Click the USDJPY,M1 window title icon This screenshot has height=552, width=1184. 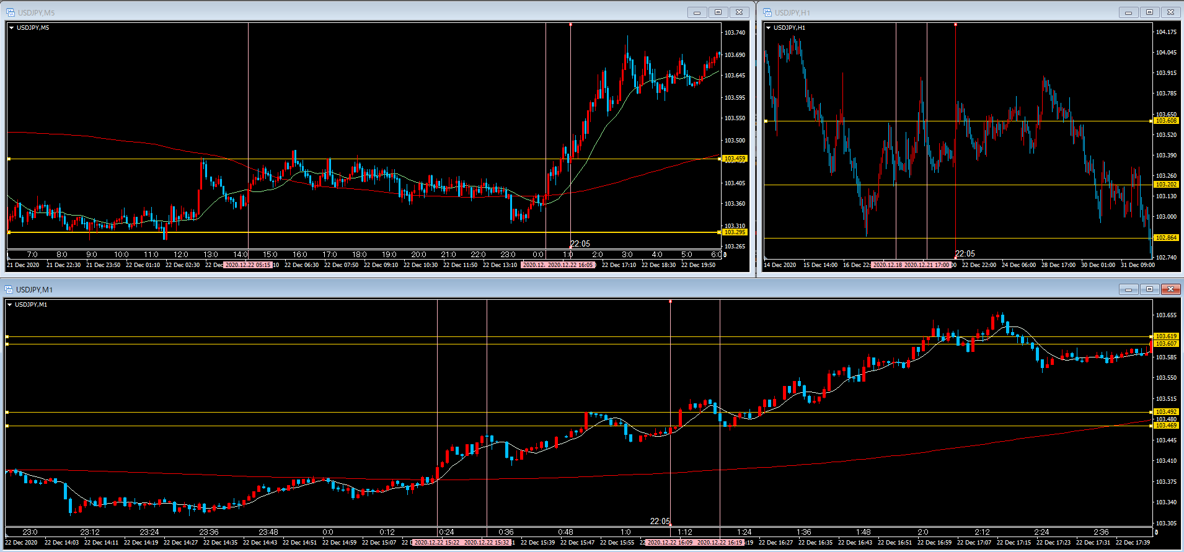click(9, 289)
